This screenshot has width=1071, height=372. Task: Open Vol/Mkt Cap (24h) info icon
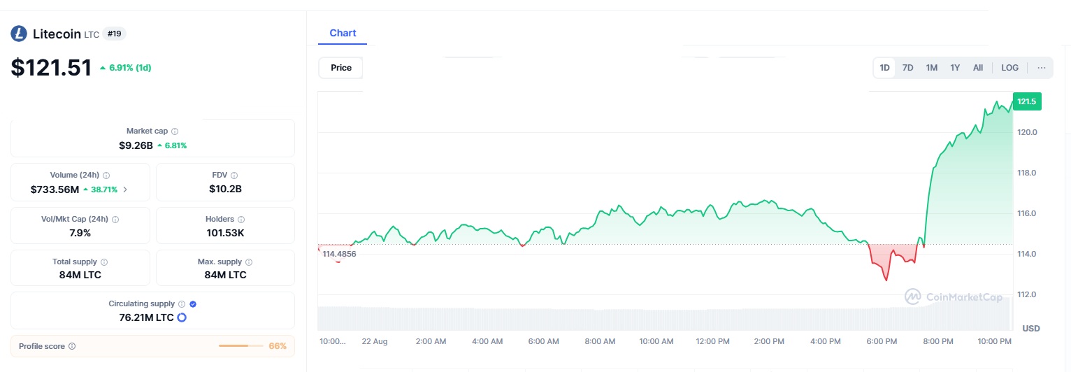point(115,220)
